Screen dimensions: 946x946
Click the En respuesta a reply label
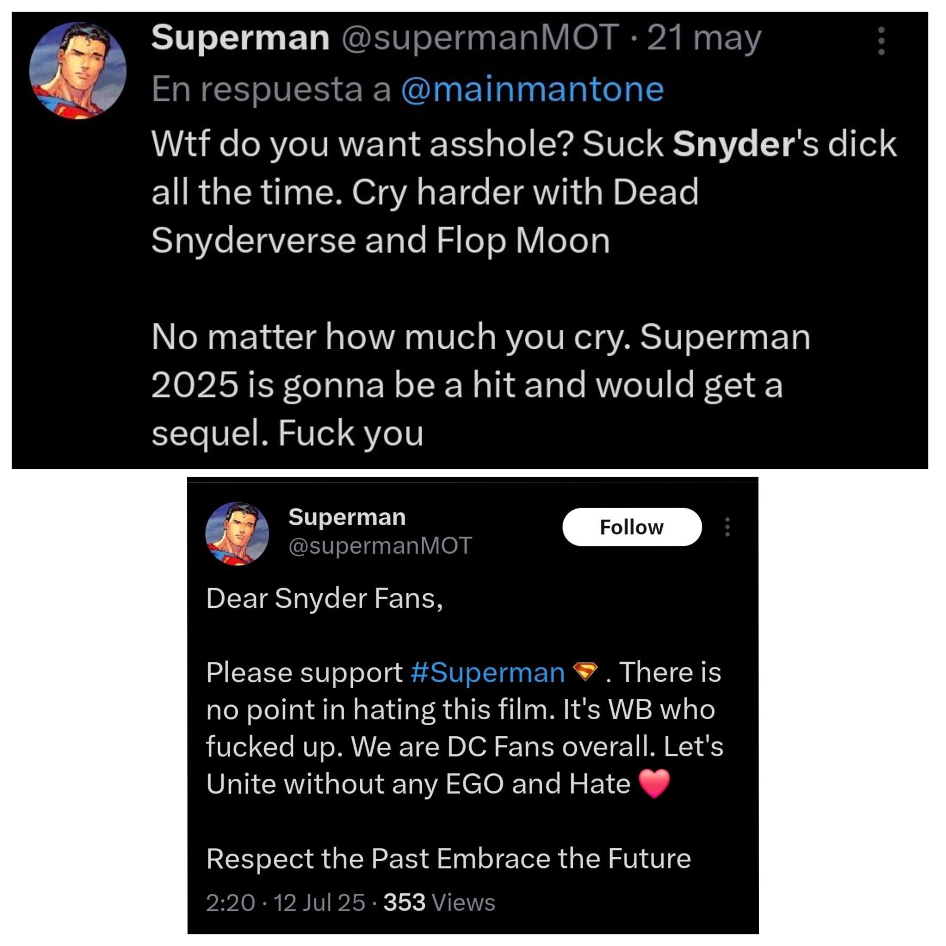click(271, 90)
